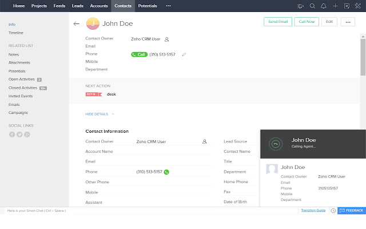Open the Home tab
The height and width of the screenshot is (229, 366).
19,6
